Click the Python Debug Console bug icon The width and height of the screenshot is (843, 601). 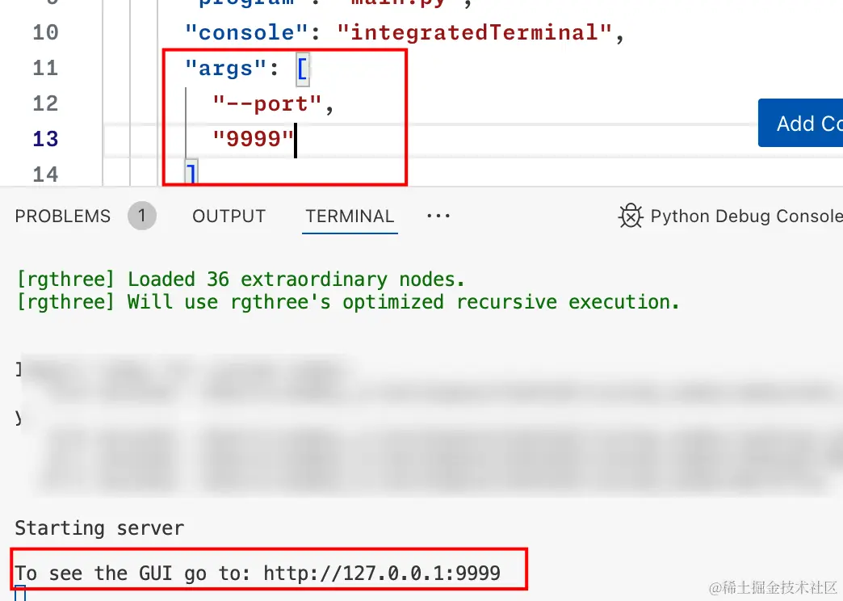tap(631, 216)
